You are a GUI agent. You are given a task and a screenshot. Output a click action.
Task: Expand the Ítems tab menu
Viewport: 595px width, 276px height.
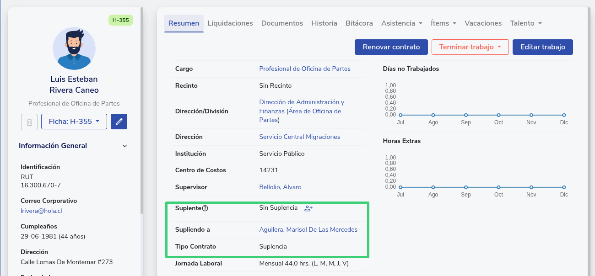(443, 23)
